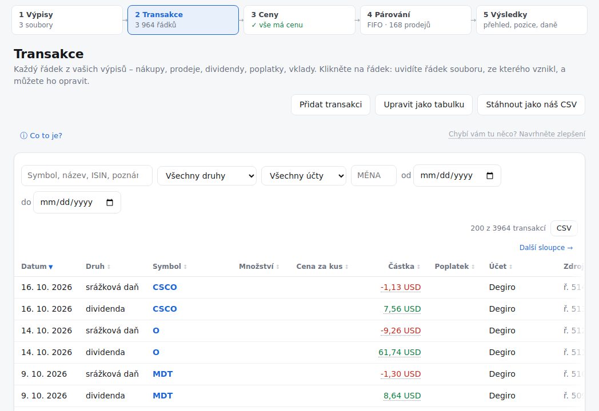Viewport: 599px width, 411px height.
Task: Click the 'Přidat transakci' button
Action: pos(330,104)
